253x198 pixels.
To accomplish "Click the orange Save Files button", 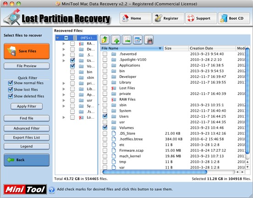I will click(27, 51).
